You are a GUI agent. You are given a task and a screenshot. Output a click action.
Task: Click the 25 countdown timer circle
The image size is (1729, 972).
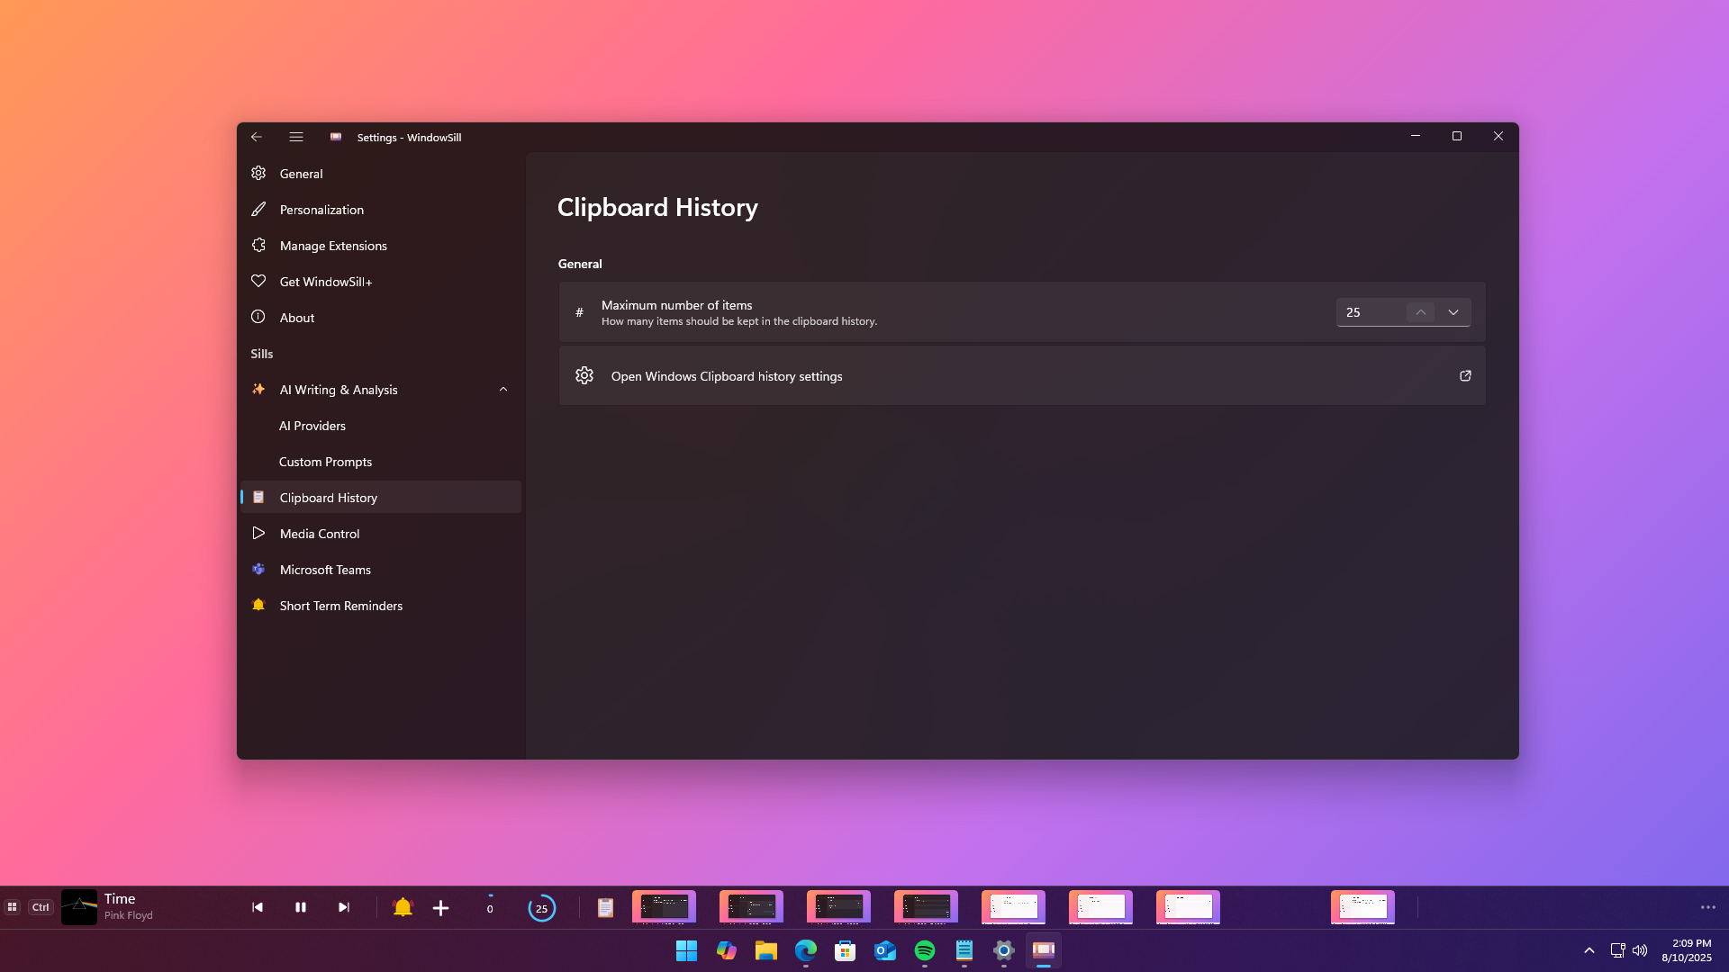[x=541, y=908]
